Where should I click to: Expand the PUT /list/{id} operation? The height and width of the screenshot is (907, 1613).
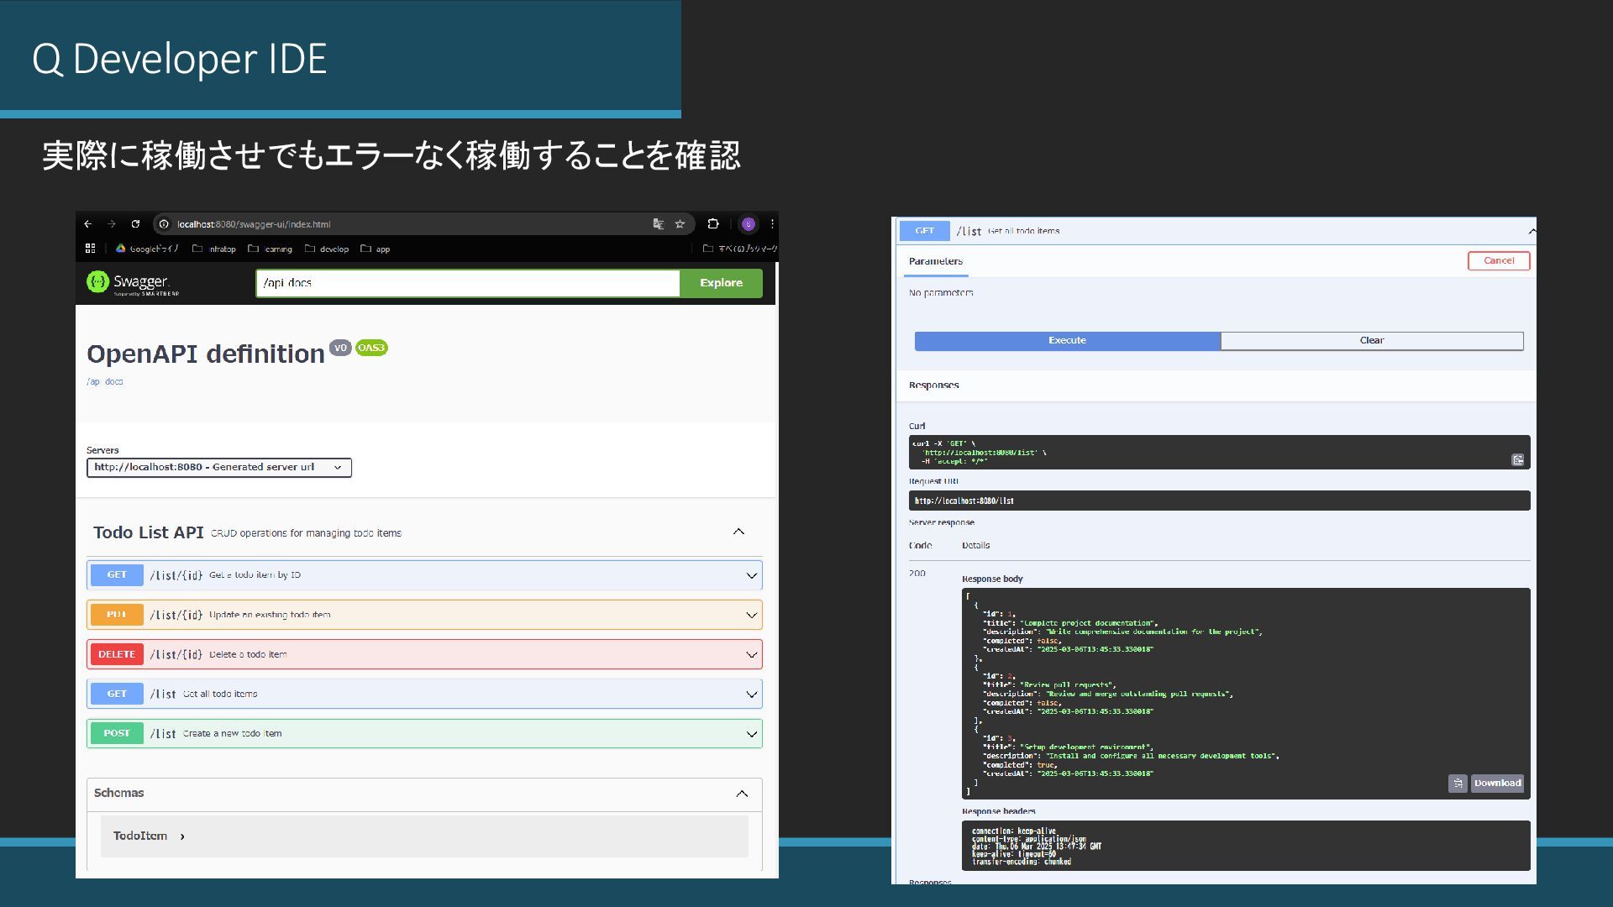pos(424,615)
